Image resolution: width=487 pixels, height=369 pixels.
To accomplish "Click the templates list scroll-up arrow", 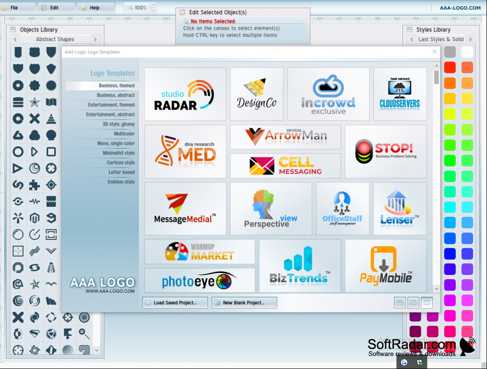I will (x=436, y=66).
